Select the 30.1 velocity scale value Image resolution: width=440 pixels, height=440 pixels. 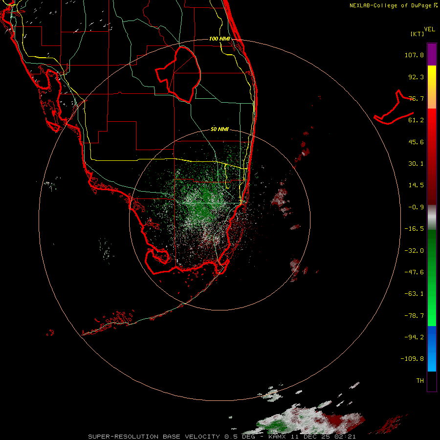click(x=416, y=164)
